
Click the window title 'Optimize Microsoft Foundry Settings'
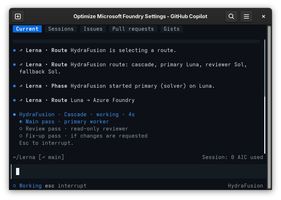click(x=119, y=16)
